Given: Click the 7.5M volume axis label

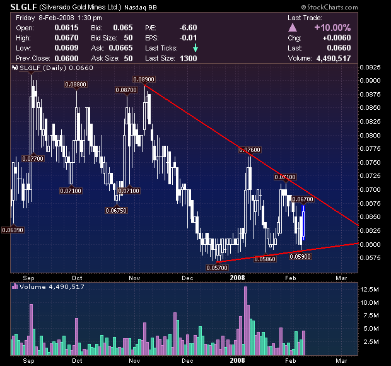Looking at the screenshot, I should click(371, 316).
